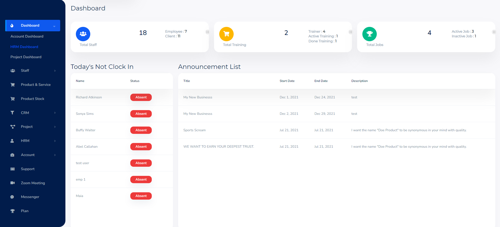Click the Messenger chat icon in sidebar
Image resolution: width=500 pixels, height=227 pixels.
pyautogui.click(x=12, y=197)
